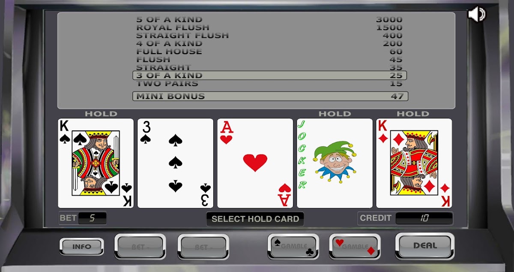Unhold the King of Diamonds card

pos(414,163)
